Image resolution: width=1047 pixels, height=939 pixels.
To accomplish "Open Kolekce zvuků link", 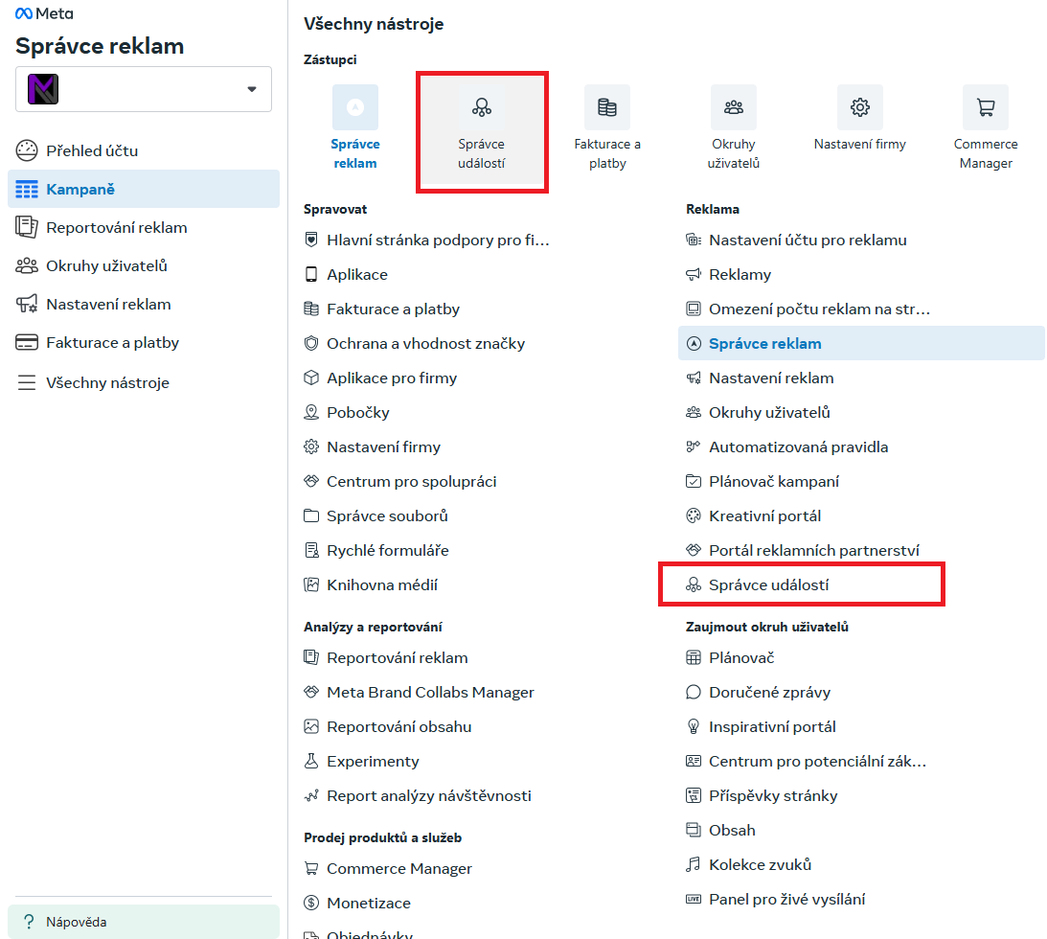I will point(760,865).
